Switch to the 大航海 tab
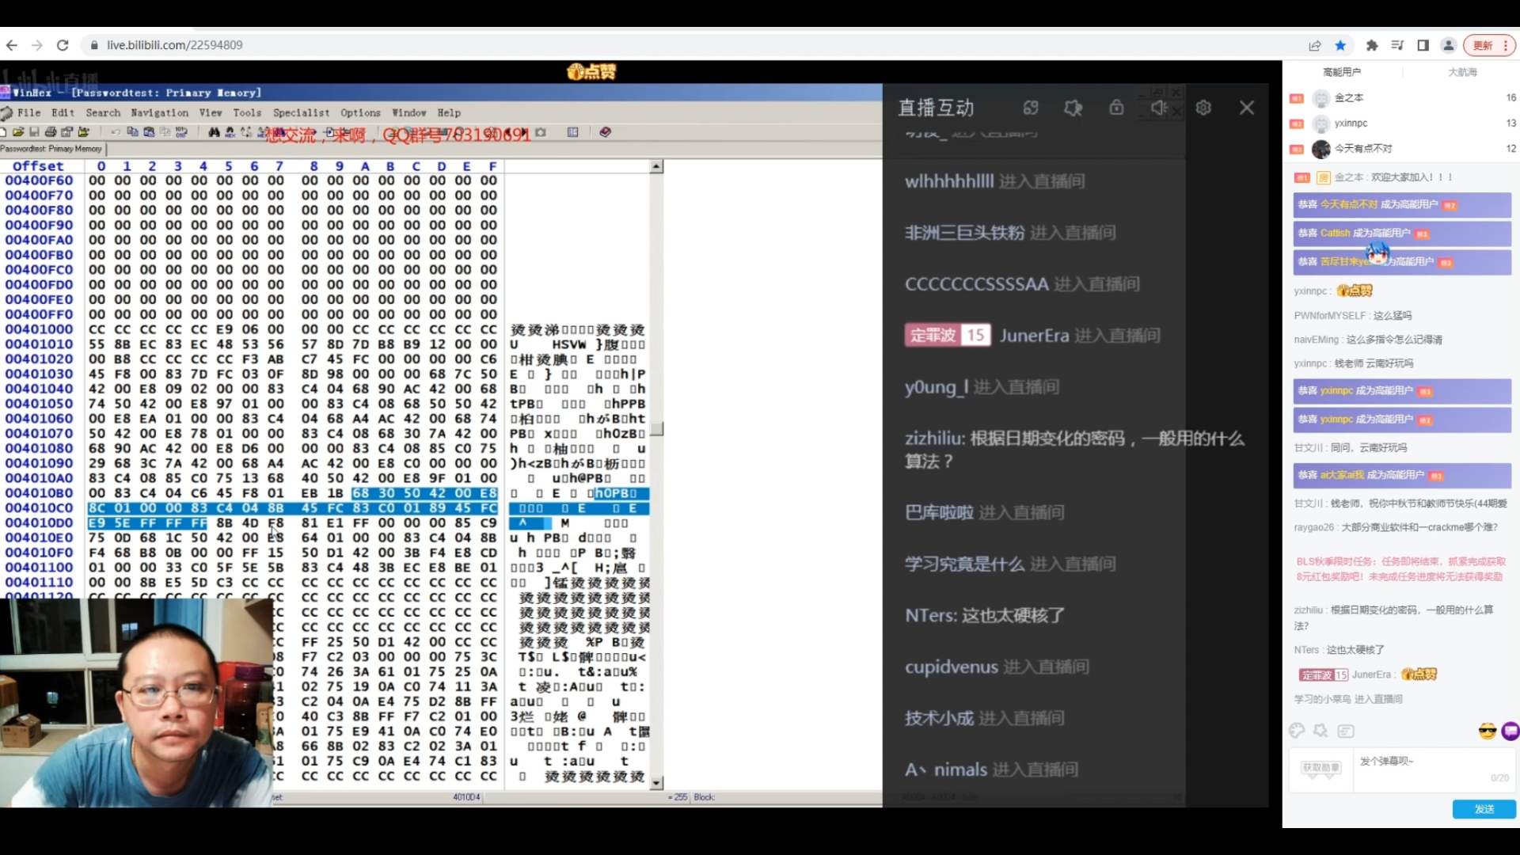Image resolution: width=1520 pixels, height=855 pixels. click(x=1462, y=72)
